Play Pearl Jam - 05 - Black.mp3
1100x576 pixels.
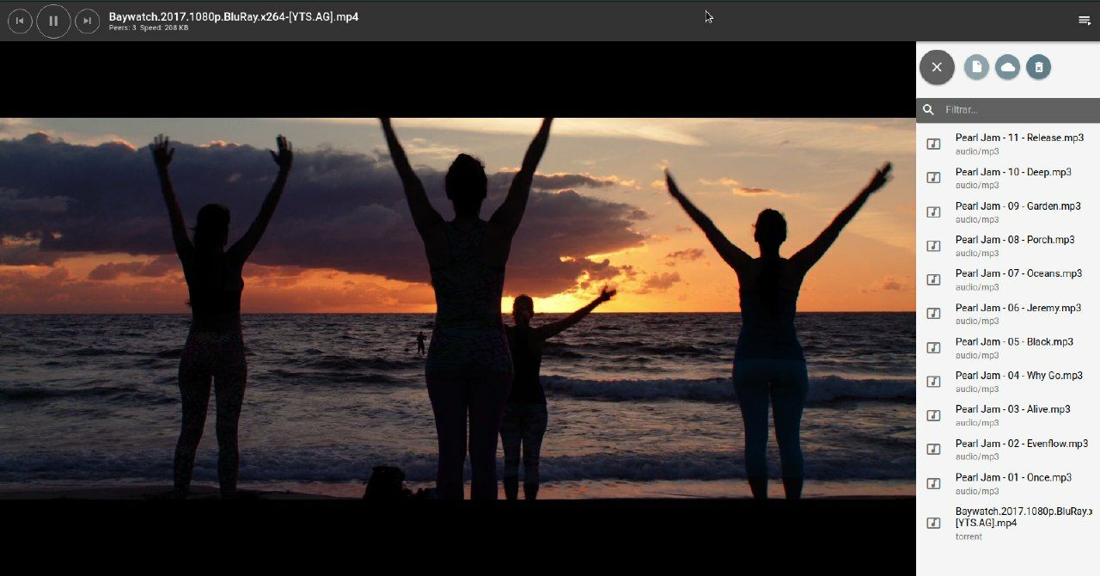[x=1008, y=347]
